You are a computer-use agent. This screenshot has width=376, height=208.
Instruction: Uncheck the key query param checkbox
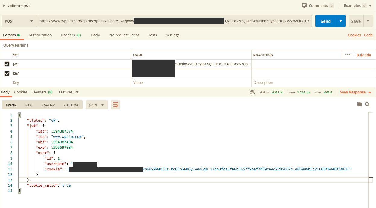(x=7, y=73)
